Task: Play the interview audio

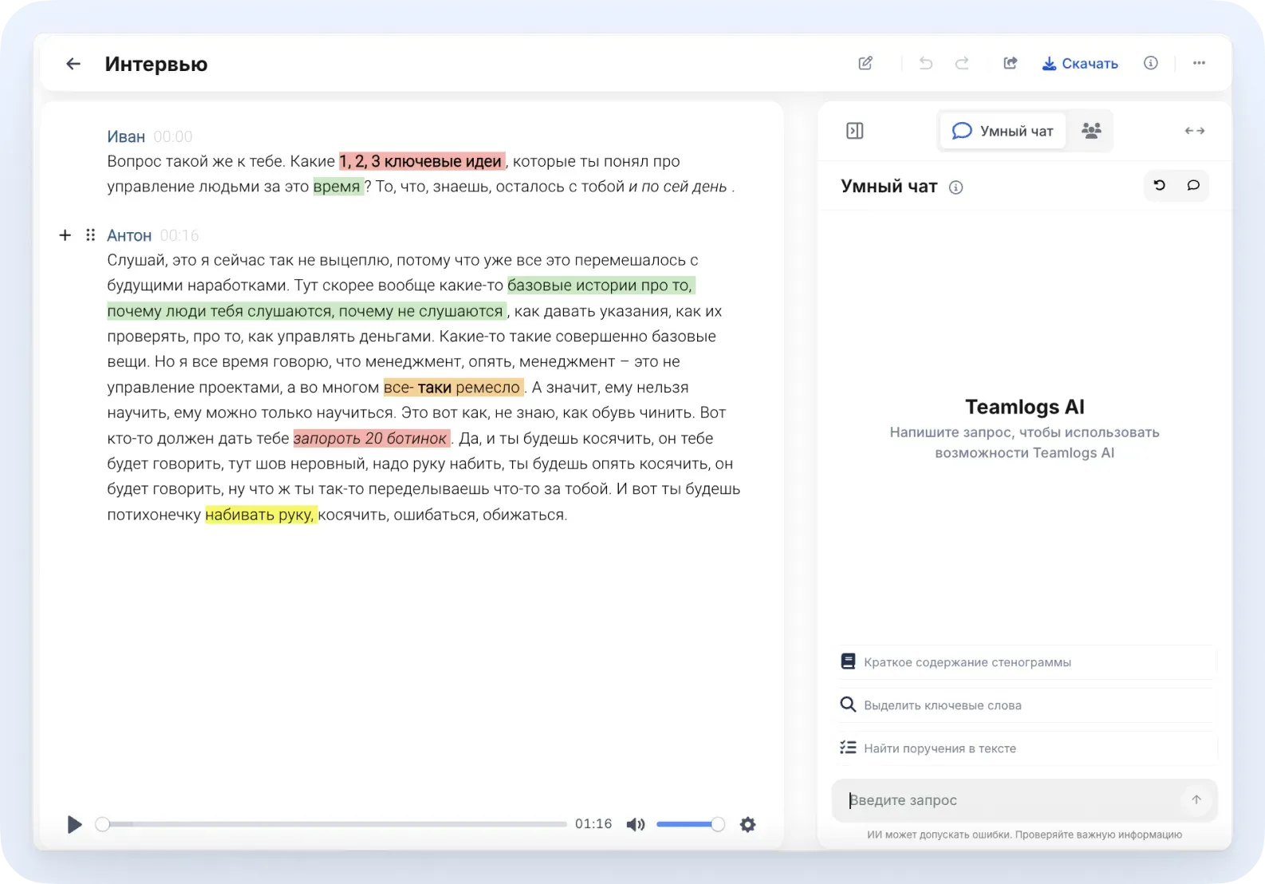Action: (x=74, y=824)
